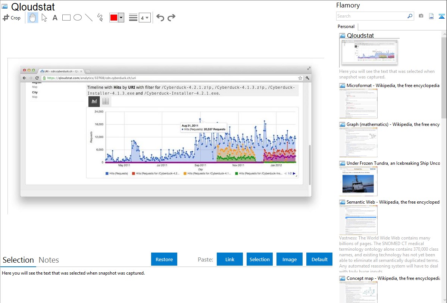Select the Crop tool
Image resolution: width=447 pixels, height=303 pixels.
coord(12,18)
